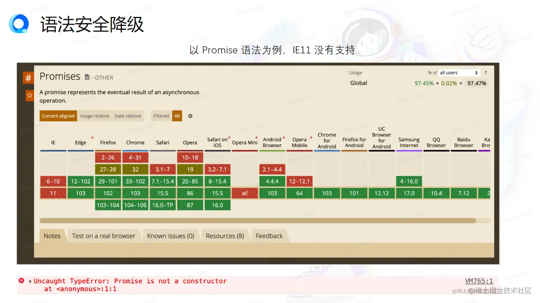The height and width of the screenshot is (303, 540).
Task: Click the 97.47% global usage total
Action: click(x=477, y=83)
